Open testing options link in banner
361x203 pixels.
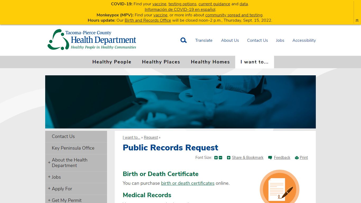click(x=182, y=4)
